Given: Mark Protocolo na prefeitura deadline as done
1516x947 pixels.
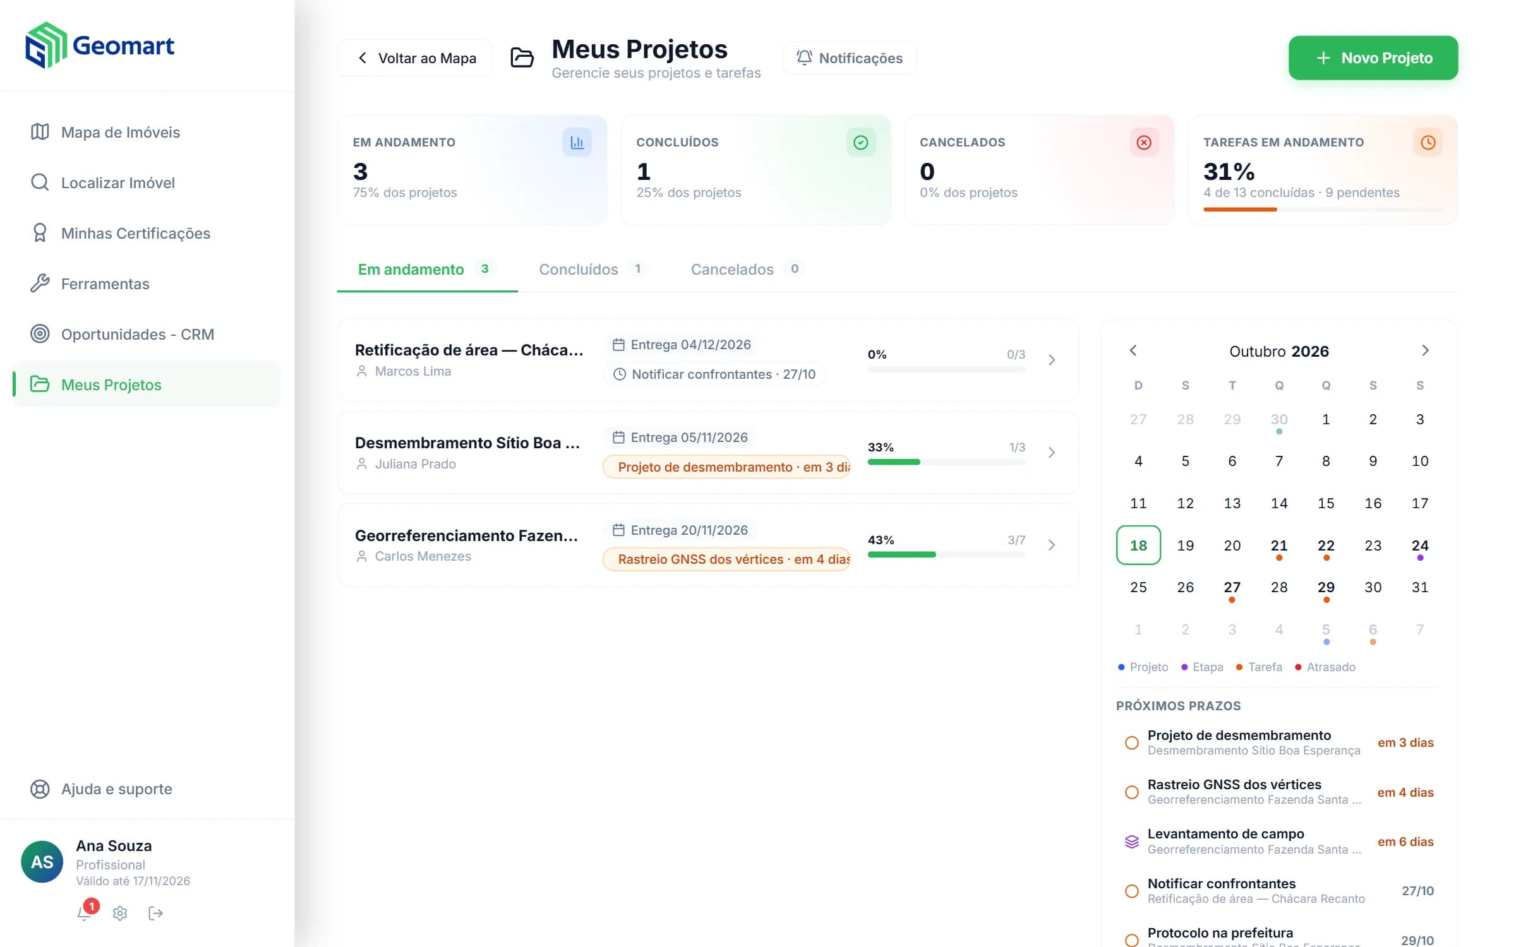Looking at the screenshot, I should tap(1132, 940).
